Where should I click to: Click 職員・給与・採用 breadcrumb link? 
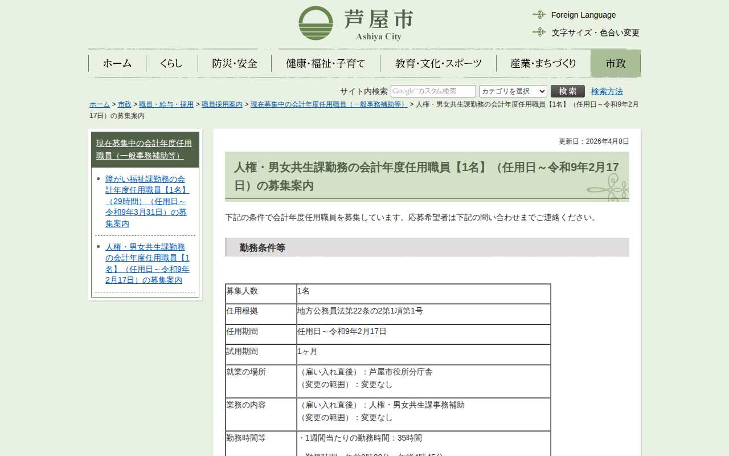(166, 104)
